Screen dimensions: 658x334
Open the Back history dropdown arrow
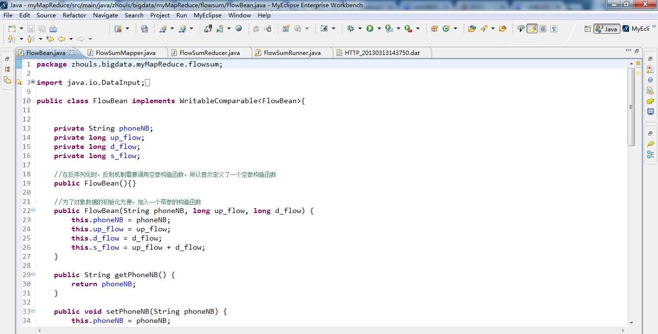click(71, 39)
